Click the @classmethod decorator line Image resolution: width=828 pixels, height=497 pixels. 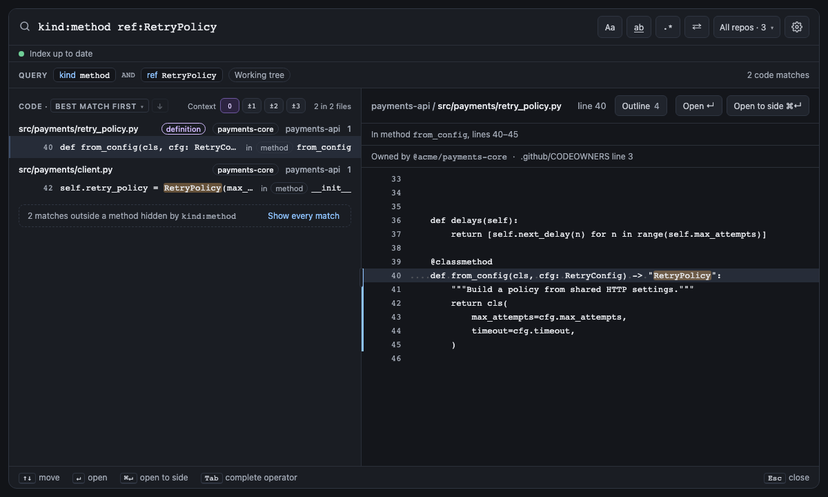tap(462, 262)
